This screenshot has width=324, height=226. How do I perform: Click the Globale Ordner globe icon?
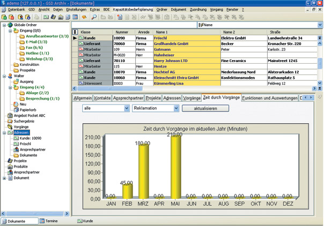tap(10, 25)
